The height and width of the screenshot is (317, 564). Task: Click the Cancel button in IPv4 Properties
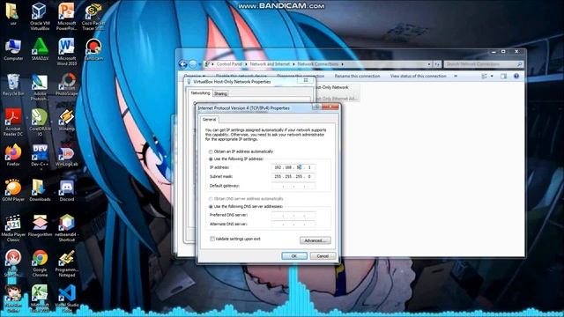pos(323,256)
